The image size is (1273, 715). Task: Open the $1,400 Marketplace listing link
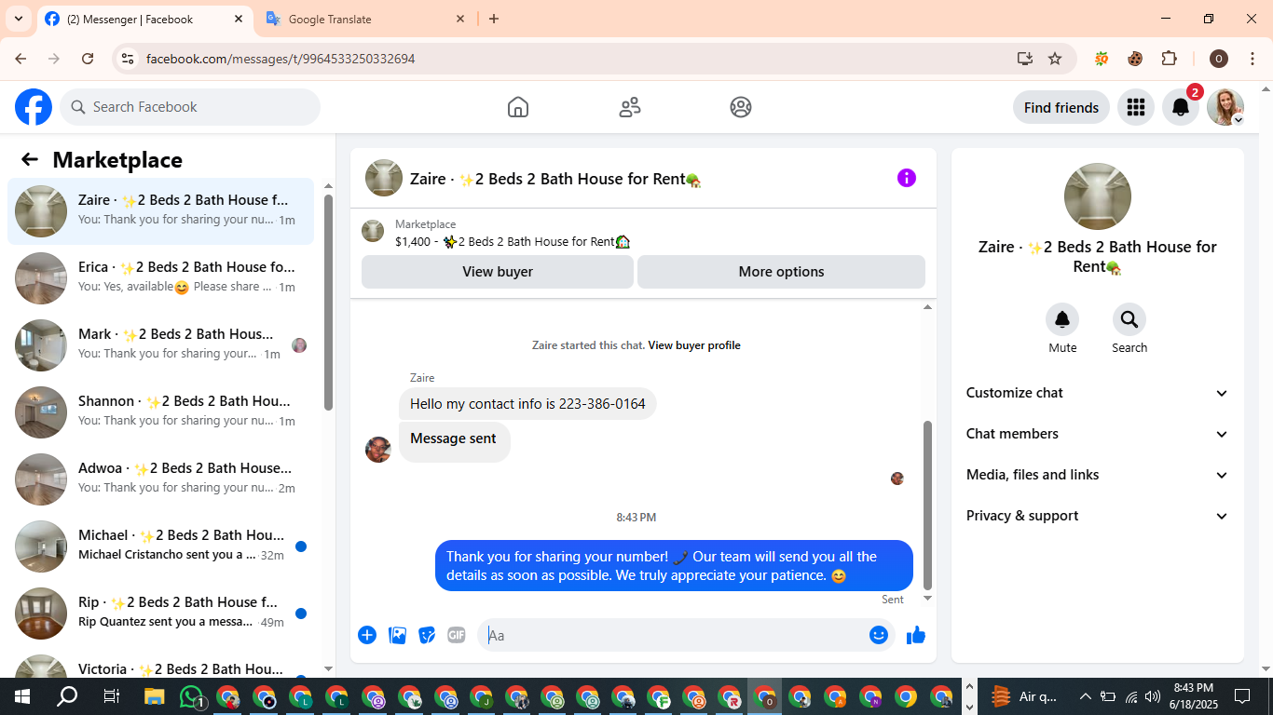(513, 241)
